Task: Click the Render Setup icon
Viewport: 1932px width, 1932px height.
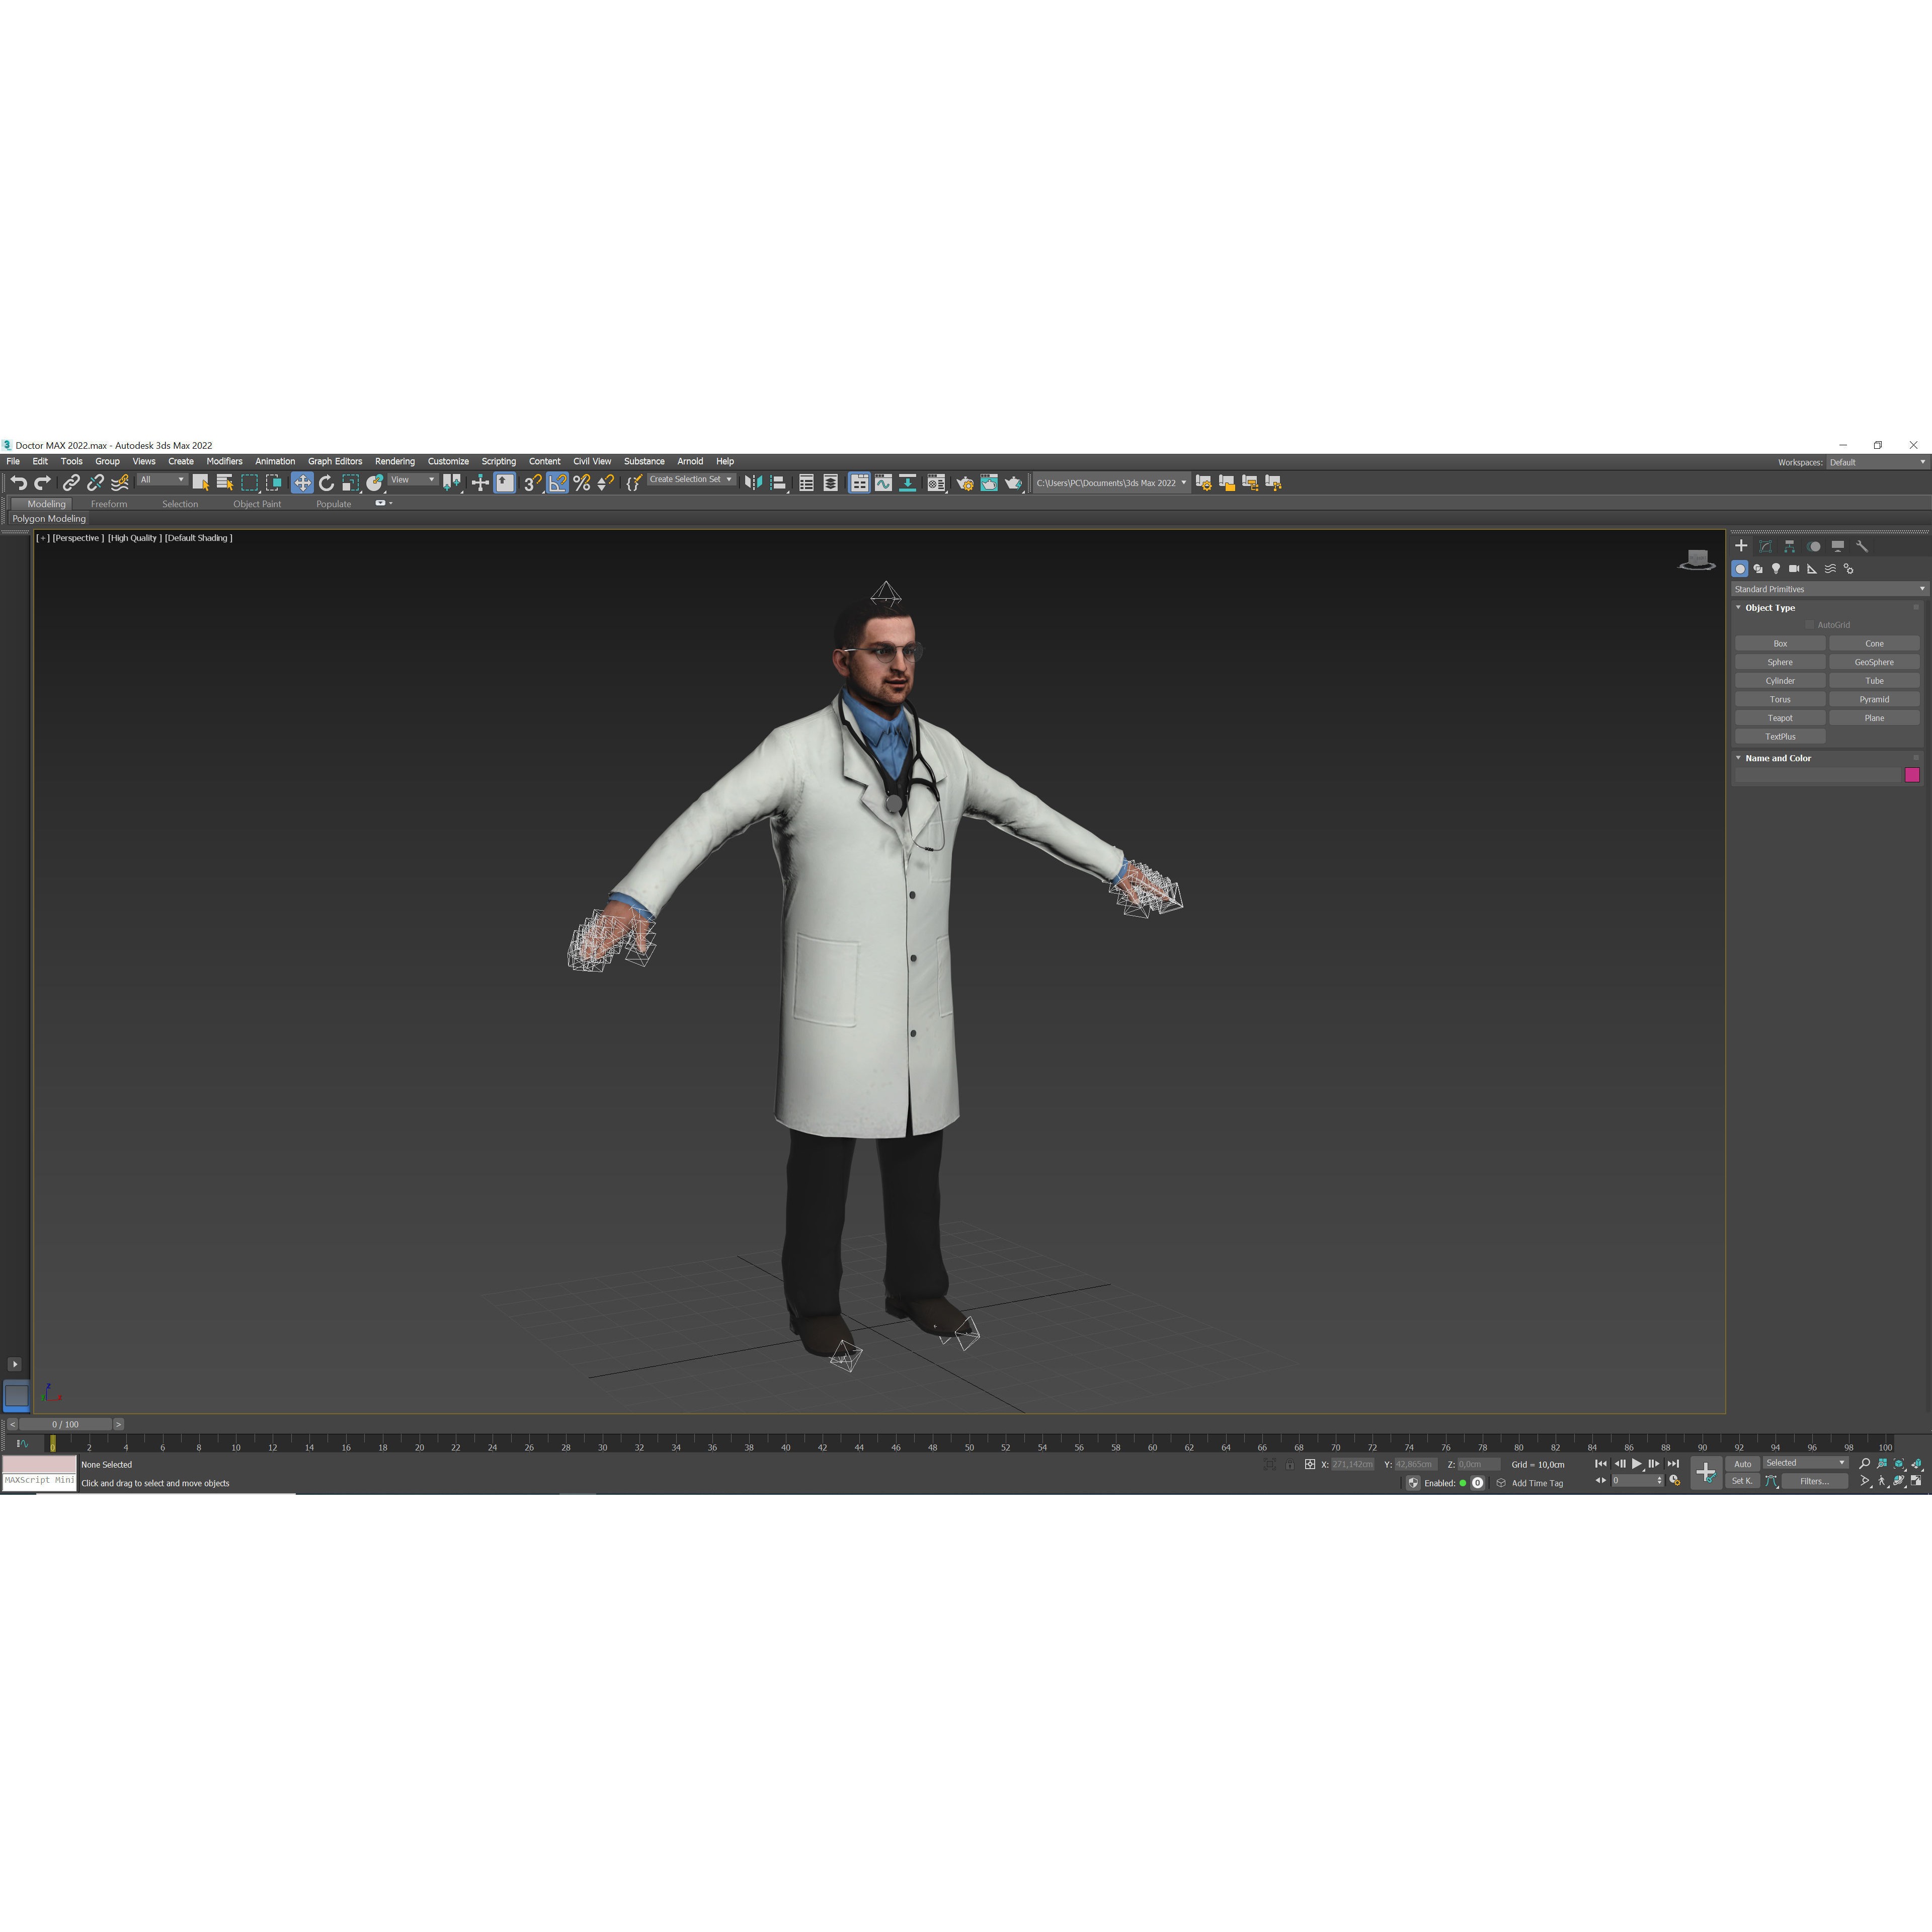Action: (966, 483)
